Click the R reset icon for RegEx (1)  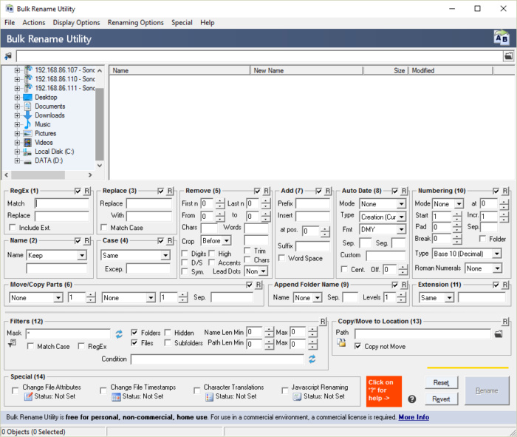[x=86, y=191]
